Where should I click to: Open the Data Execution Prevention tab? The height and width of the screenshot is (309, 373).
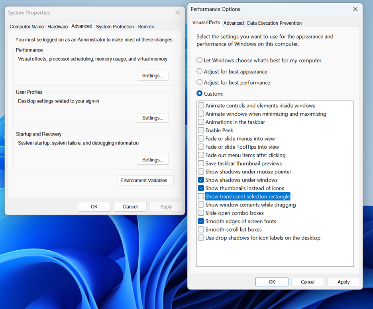[274, 23]
